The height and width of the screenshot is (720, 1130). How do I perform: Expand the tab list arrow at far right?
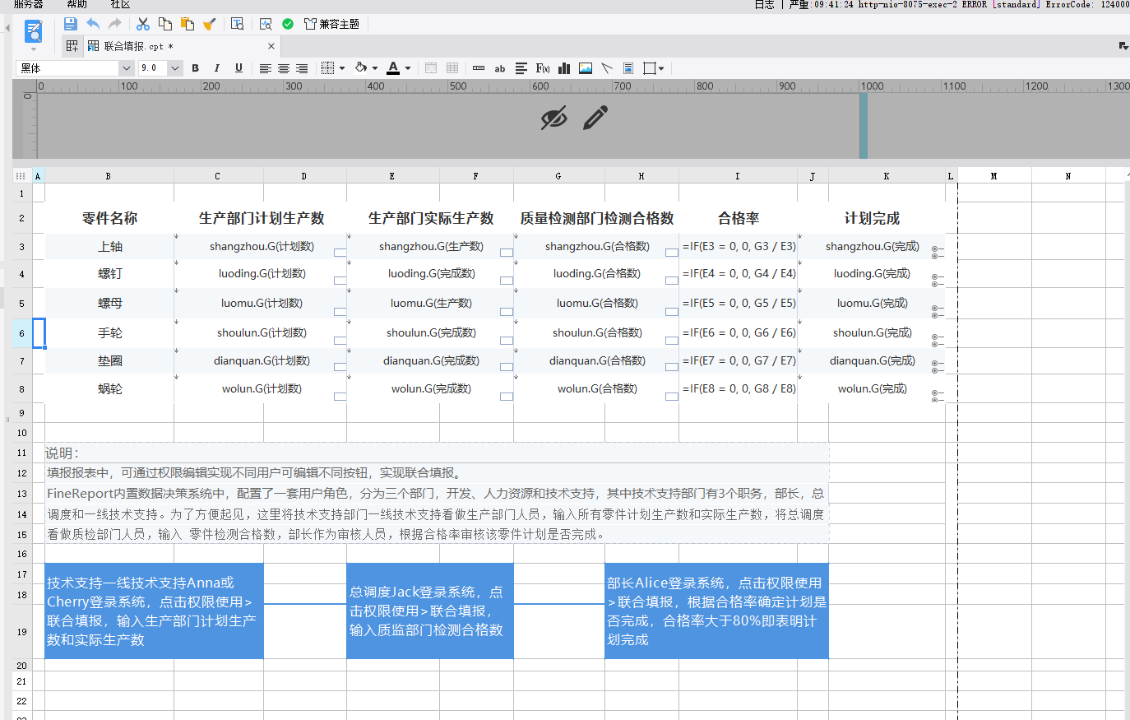(1123, 46)
